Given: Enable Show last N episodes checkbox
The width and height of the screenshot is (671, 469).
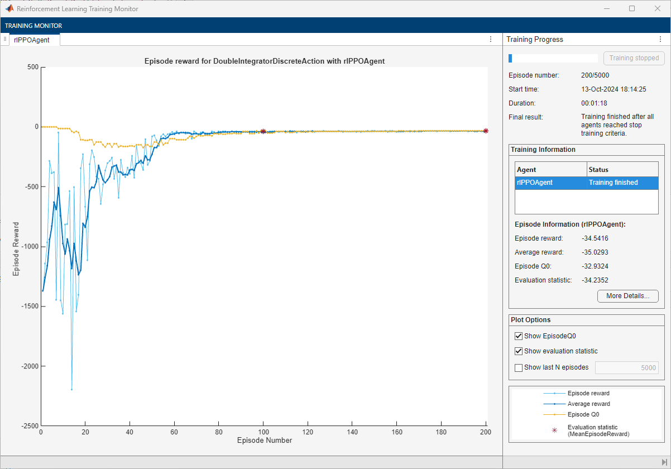Looking at the screenshot, I should (x=519, y=367).
